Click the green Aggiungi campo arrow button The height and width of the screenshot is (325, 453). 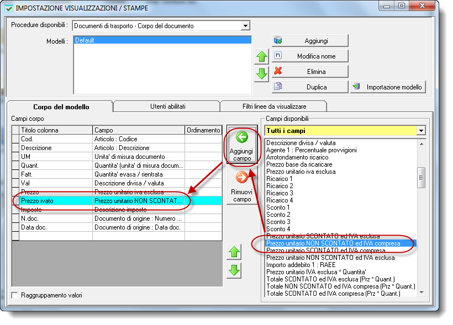(242, 145)
